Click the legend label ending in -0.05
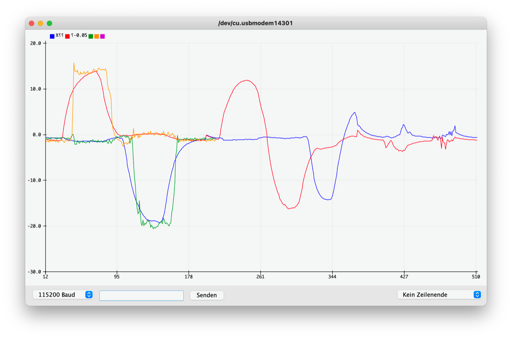The image size is (512, 339). tap(79, 36)
